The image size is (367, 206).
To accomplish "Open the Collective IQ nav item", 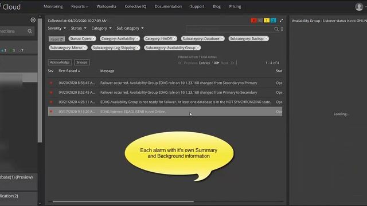I will pyautogui.click(x=135, y=6).
